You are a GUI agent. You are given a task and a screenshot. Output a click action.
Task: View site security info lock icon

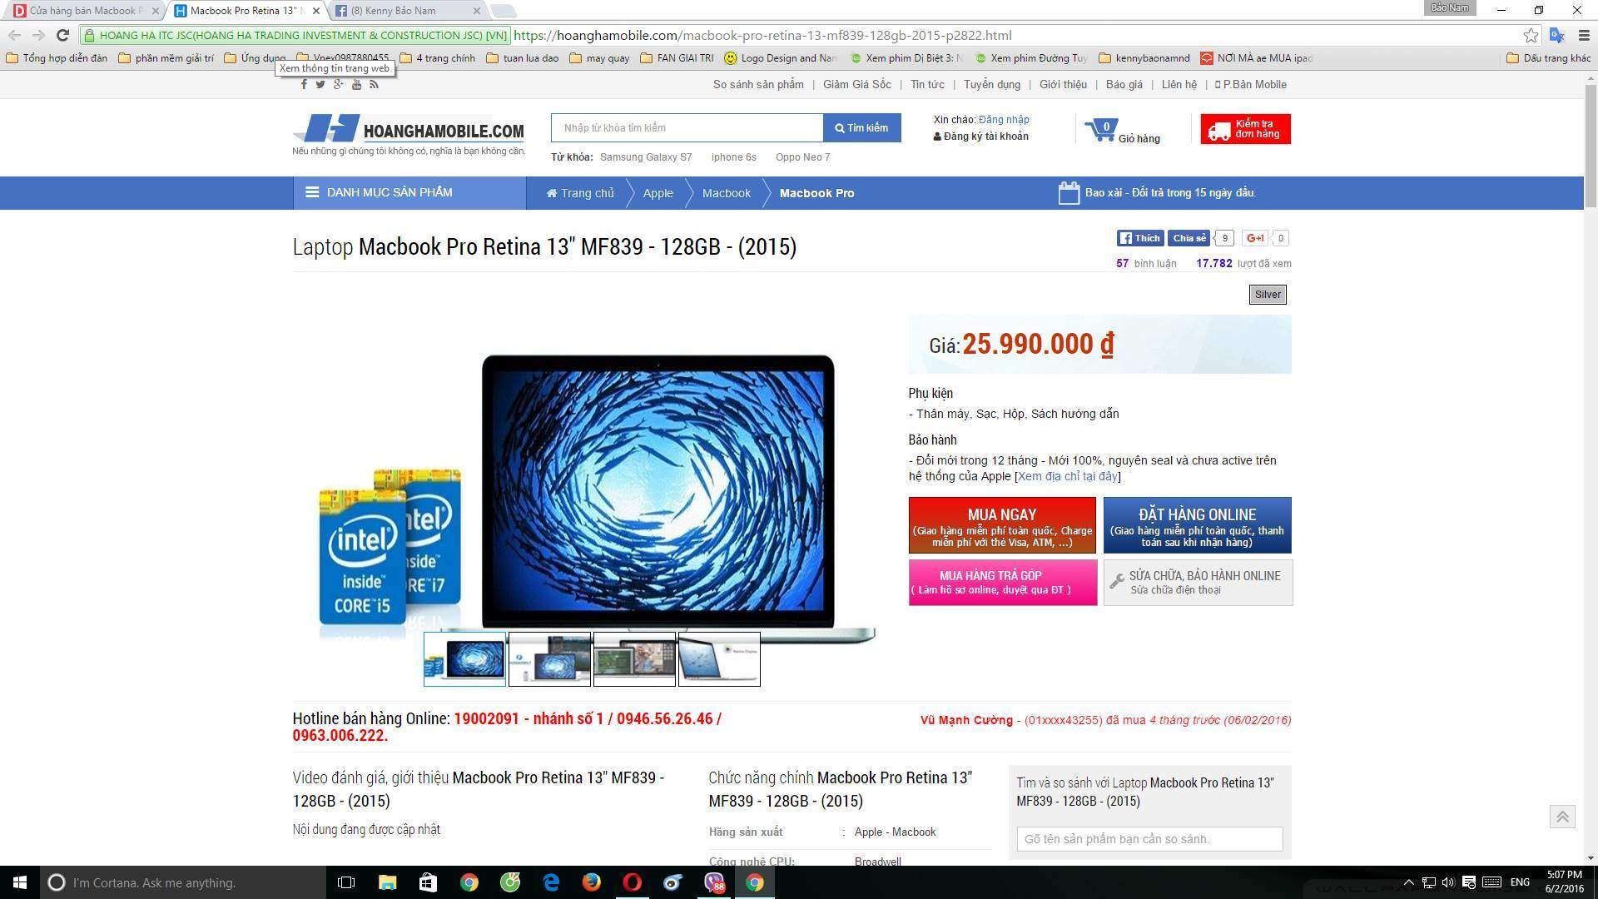(89, 35)
